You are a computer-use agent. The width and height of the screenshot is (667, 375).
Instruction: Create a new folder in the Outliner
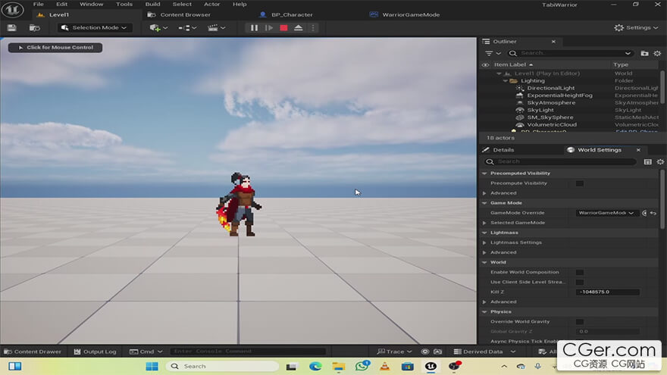(644, 53)
